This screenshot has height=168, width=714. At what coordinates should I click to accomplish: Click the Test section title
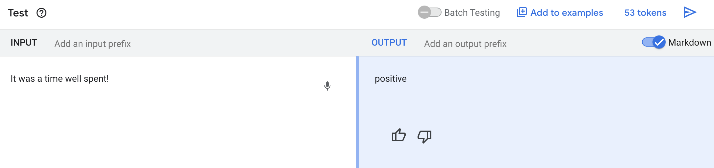18,13
